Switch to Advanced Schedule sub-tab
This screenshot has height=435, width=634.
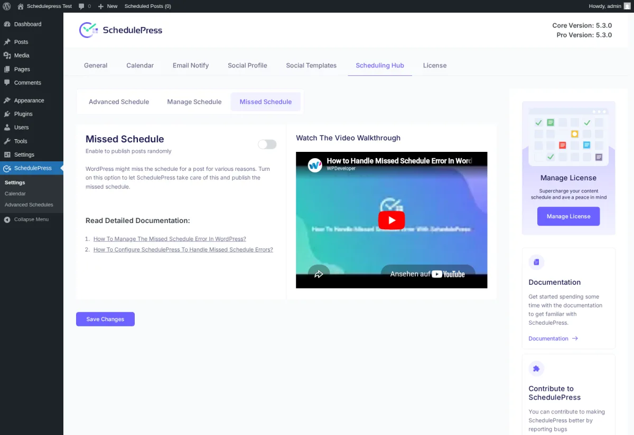pos(119,102)
